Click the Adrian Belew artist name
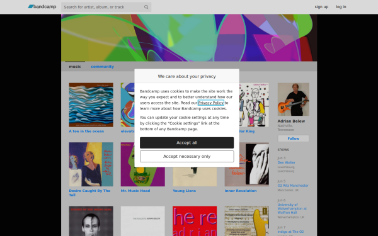Image resolution: width=378 pixels, height=236 pixels. pyautogui.click(x=291, y=121)
